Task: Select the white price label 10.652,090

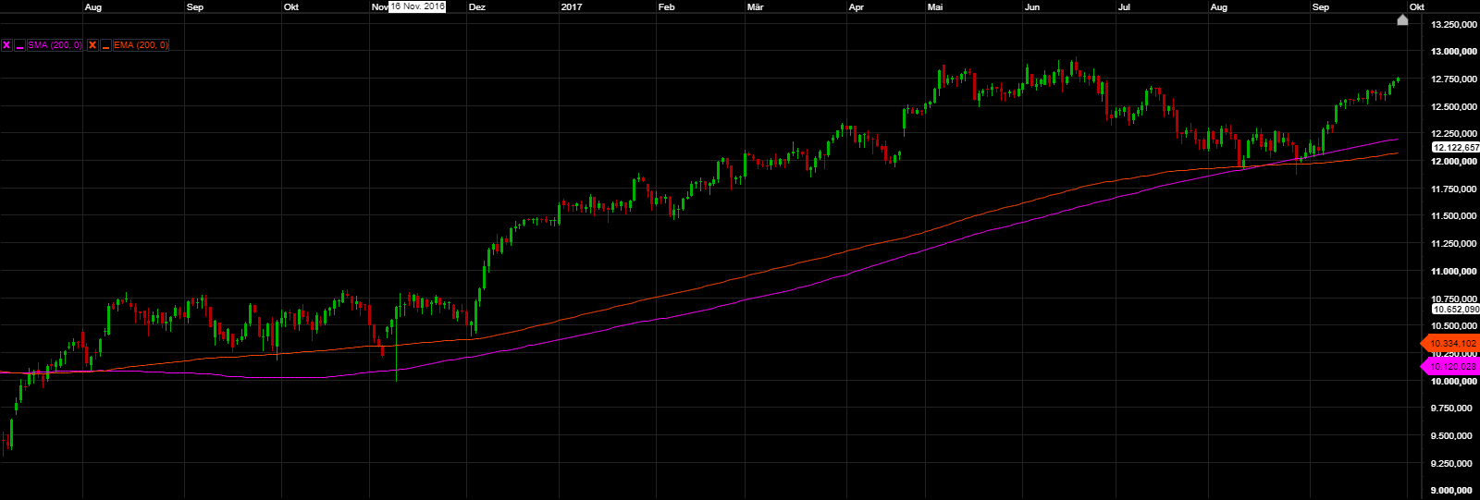Action: click(1455, 310)
